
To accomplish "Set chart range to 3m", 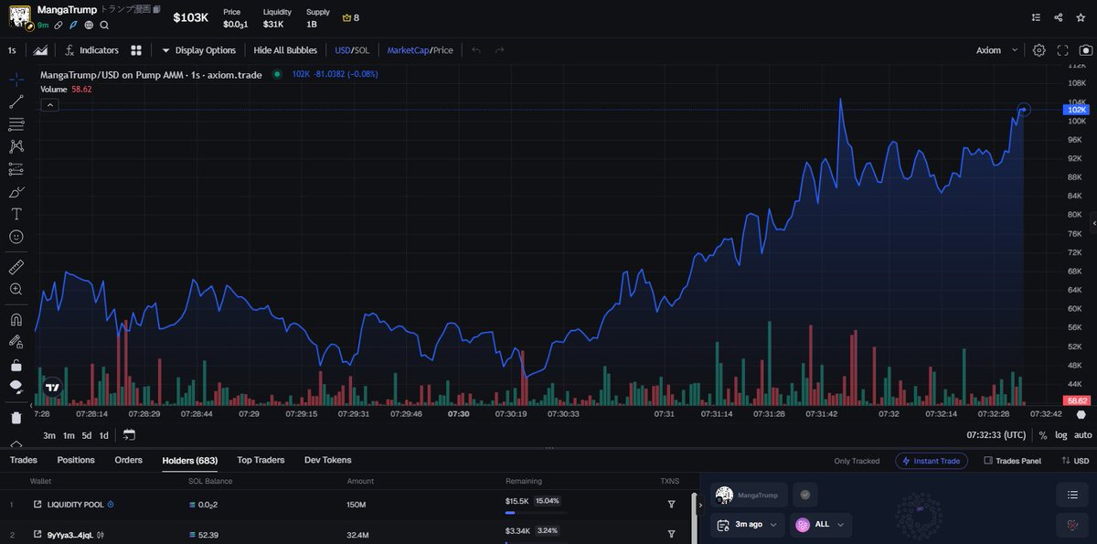I will pyautogui.click(x=49, y=435).
